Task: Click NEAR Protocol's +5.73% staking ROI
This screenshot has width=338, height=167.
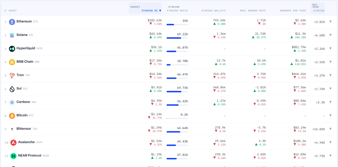Action: 319,156
